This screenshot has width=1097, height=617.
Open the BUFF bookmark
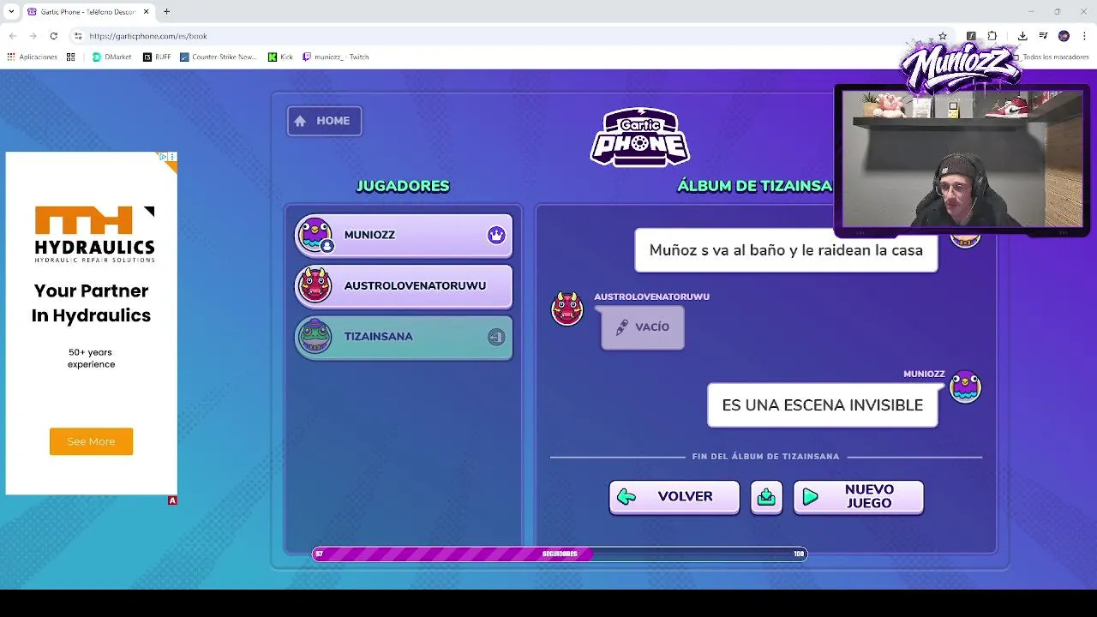point(157,57)
